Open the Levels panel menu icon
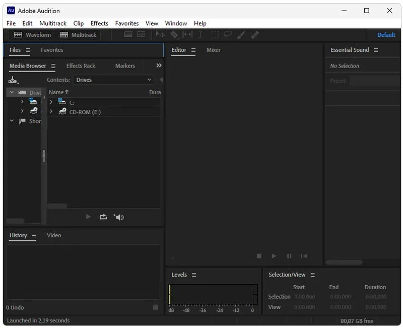 coord(194,275)
